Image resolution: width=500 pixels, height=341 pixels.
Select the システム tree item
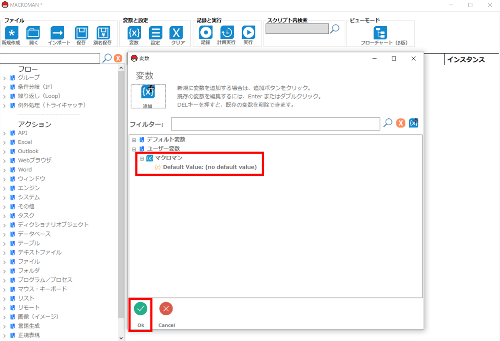(29, 197)
